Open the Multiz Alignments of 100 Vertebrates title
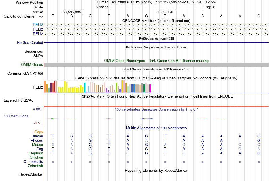Image resolution: width=269 pixels, height=181 pixels. 156,128
